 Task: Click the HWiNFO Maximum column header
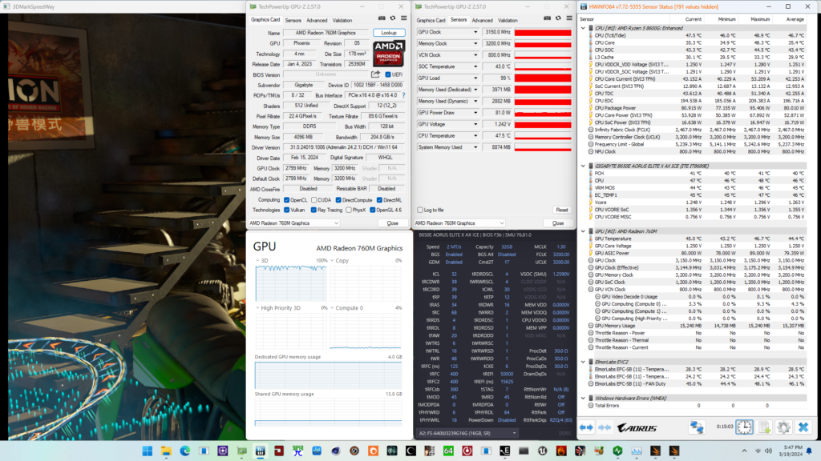pyautogui.click(x=760, y=19)
